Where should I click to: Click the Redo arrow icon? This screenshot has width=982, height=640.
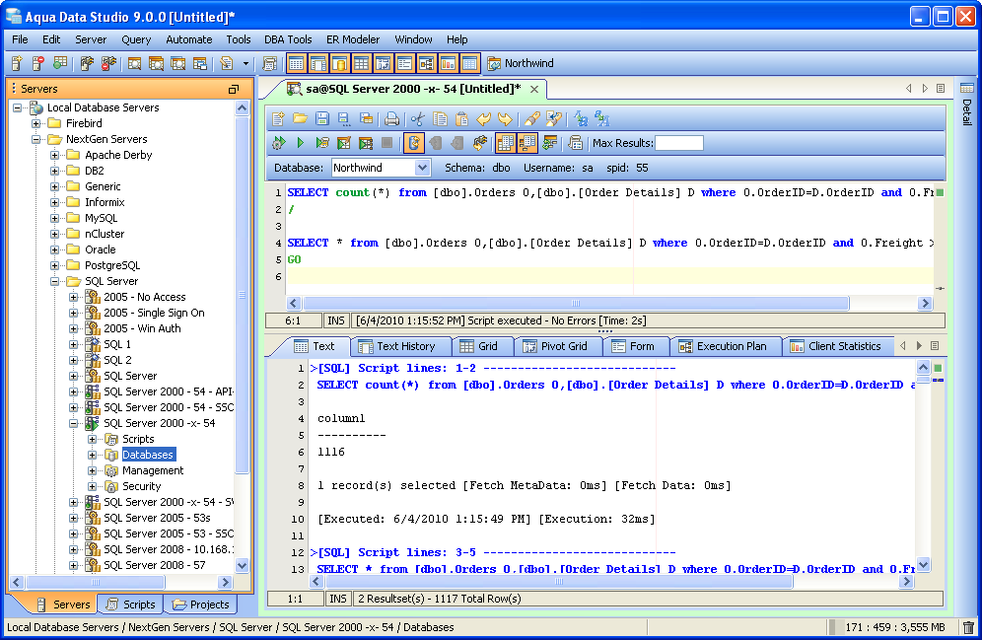click(x=505, y=118)
